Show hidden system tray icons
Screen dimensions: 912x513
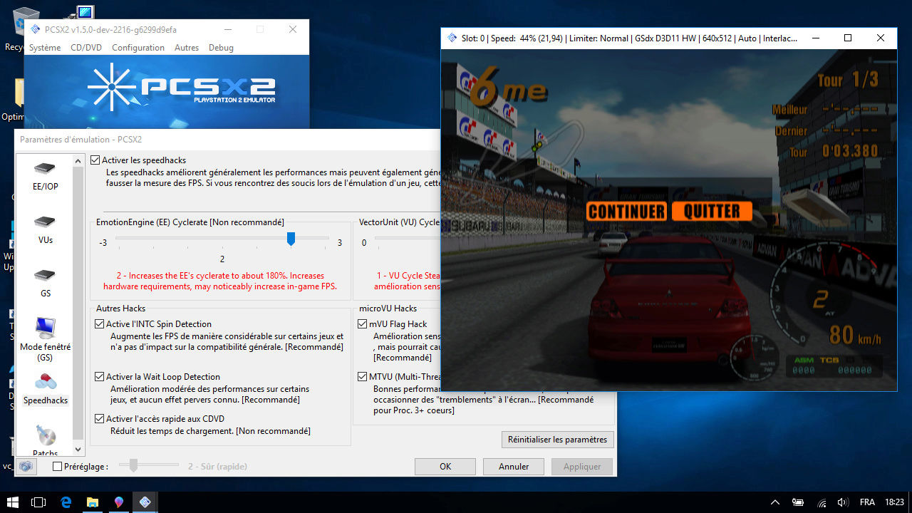coord(777,502)
